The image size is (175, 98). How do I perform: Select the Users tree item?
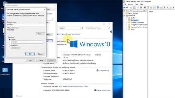pos(133,29)
